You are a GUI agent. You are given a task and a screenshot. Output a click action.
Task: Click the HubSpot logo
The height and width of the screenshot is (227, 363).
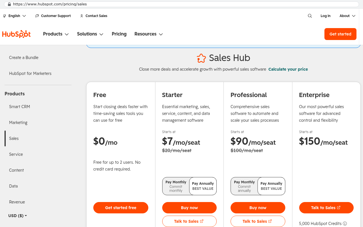(x=16, y=34)
